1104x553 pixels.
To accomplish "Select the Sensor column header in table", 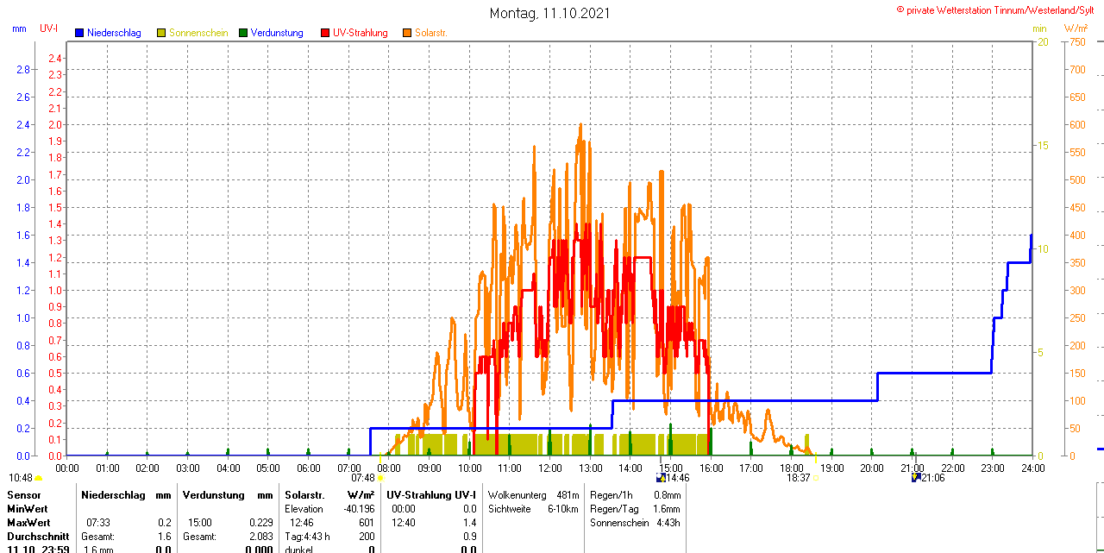I will click(23, 495).
